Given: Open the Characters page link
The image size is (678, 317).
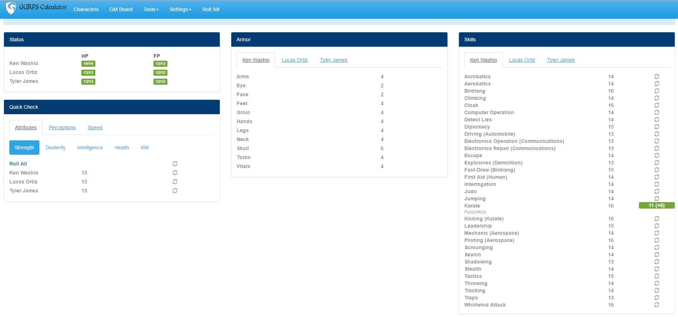Looking at the screenshot, I should [x=86, y=9].
